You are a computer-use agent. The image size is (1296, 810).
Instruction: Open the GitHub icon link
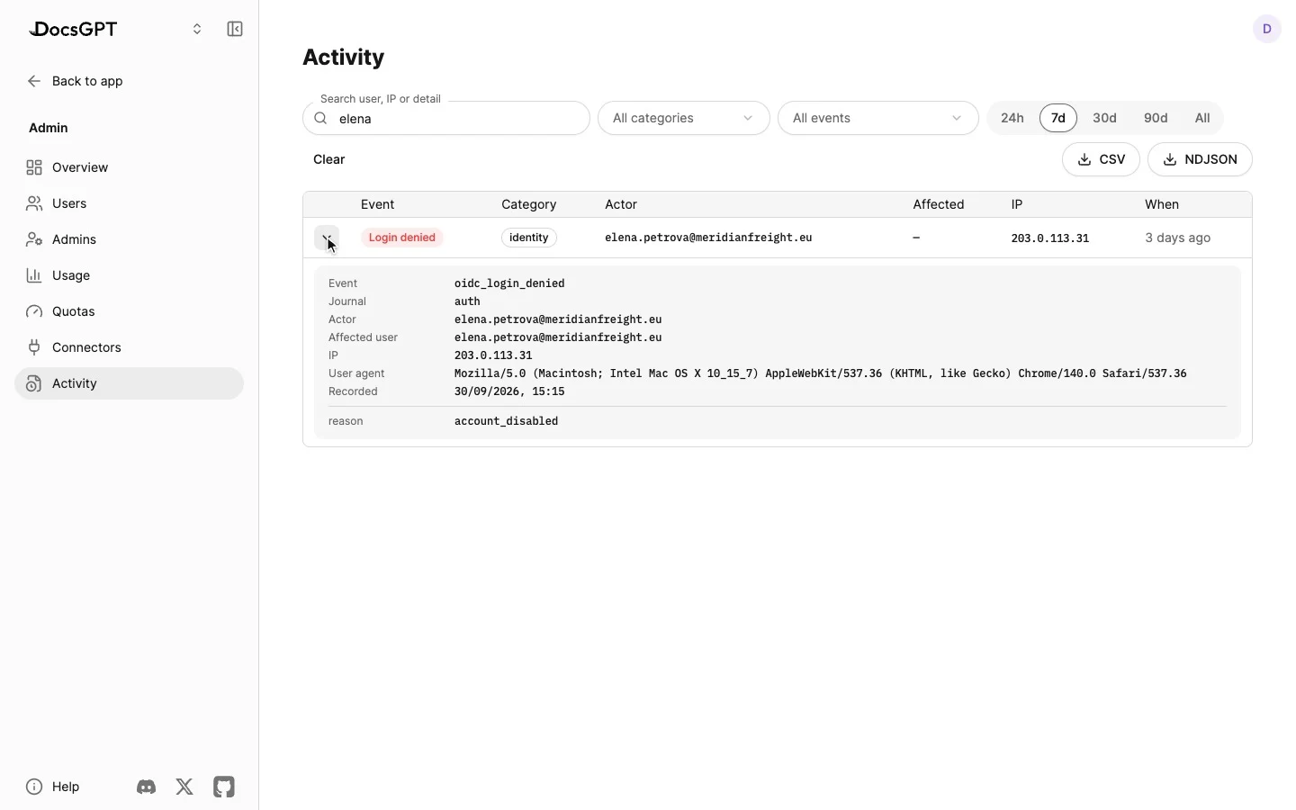point(224,787)
